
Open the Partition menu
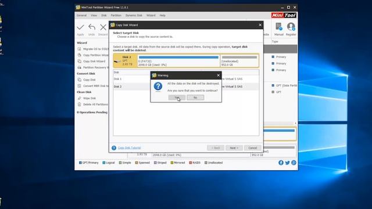click(x=116, y=16)
